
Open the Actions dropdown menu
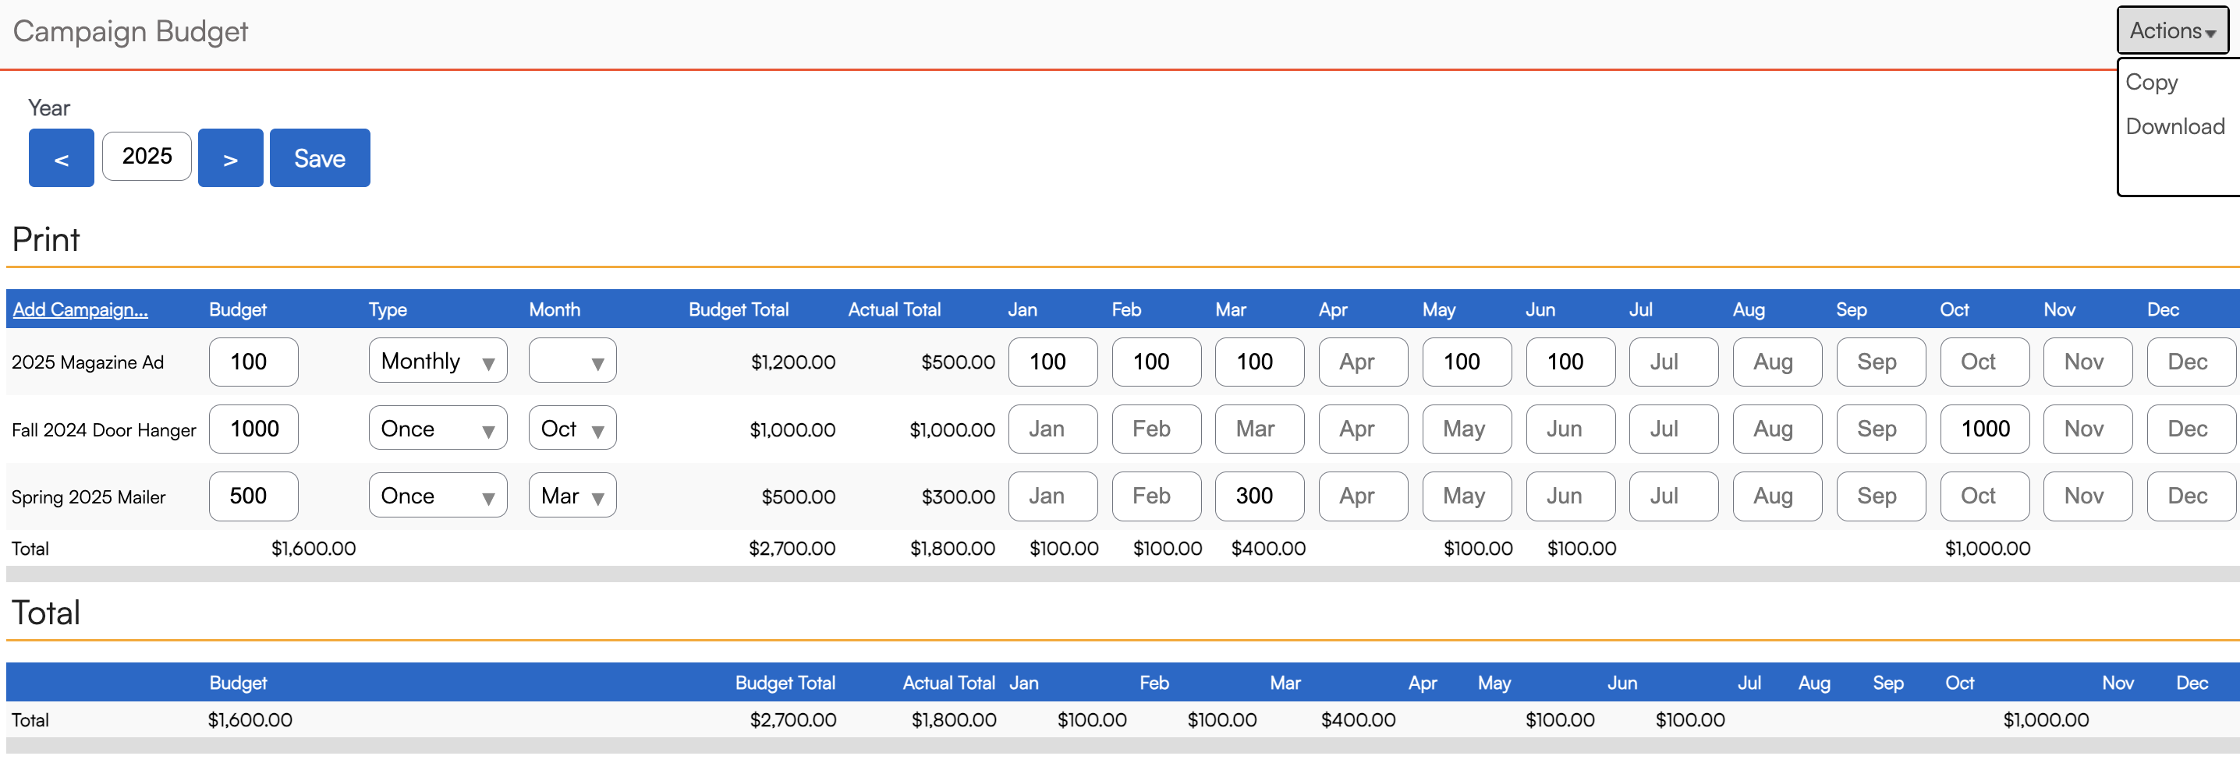(2172, 30)
